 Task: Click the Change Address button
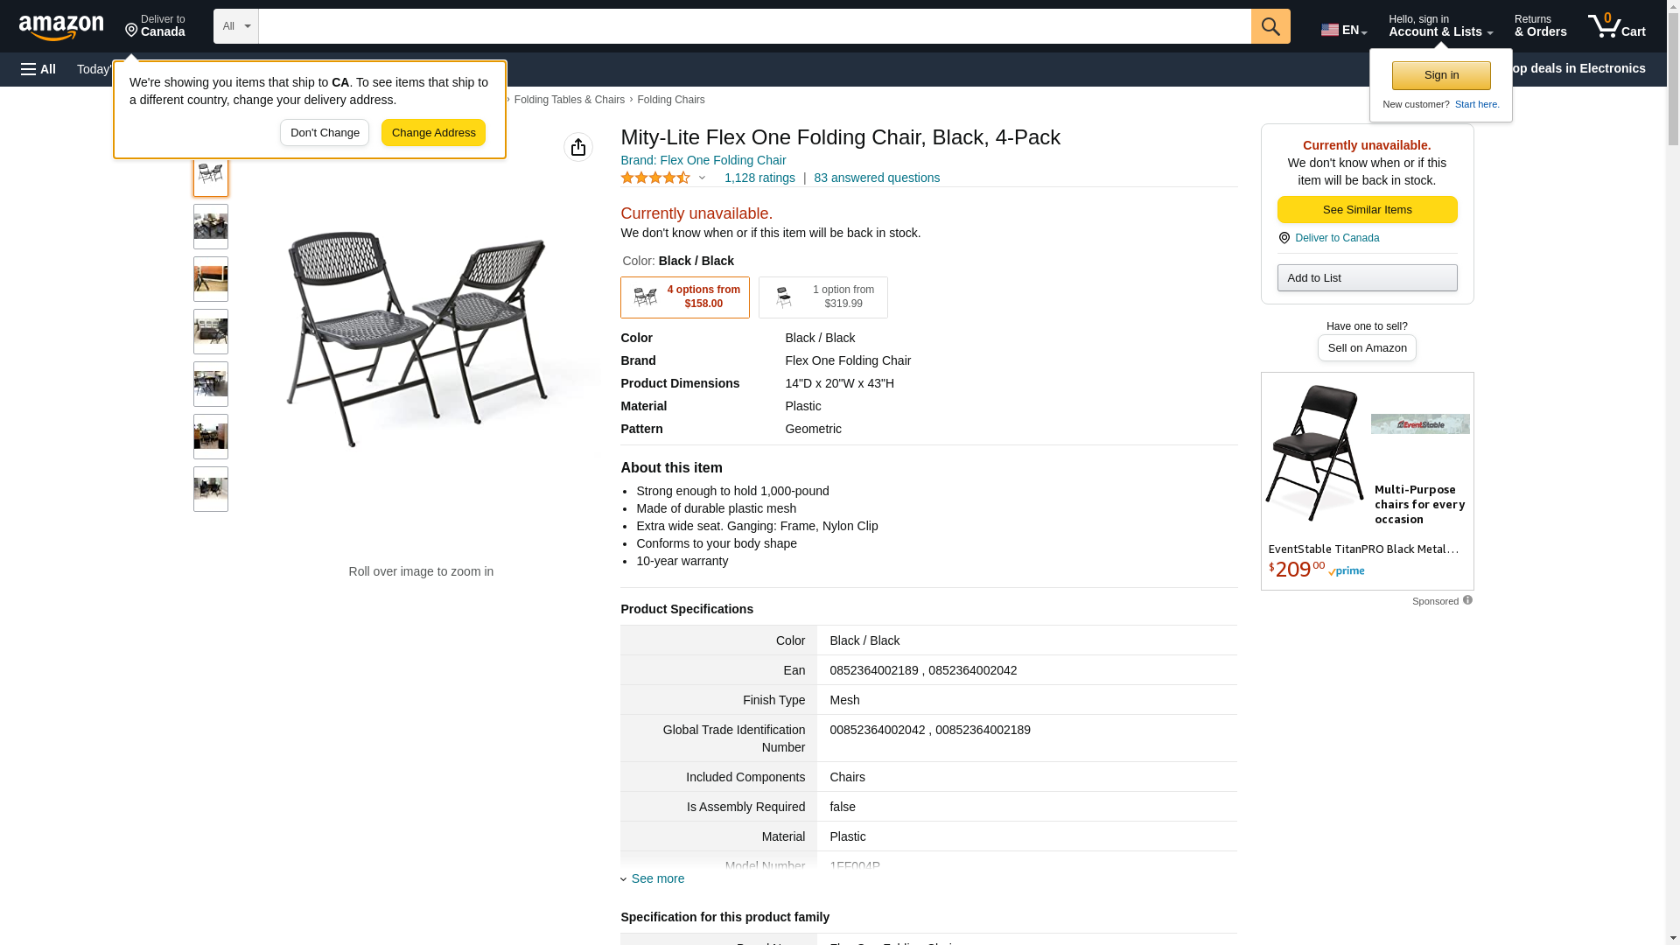point(433,133)
